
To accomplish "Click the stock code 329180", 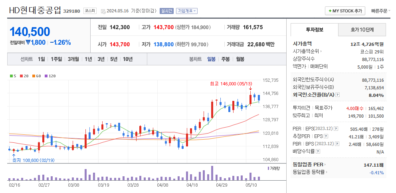I will pos(71,11).
